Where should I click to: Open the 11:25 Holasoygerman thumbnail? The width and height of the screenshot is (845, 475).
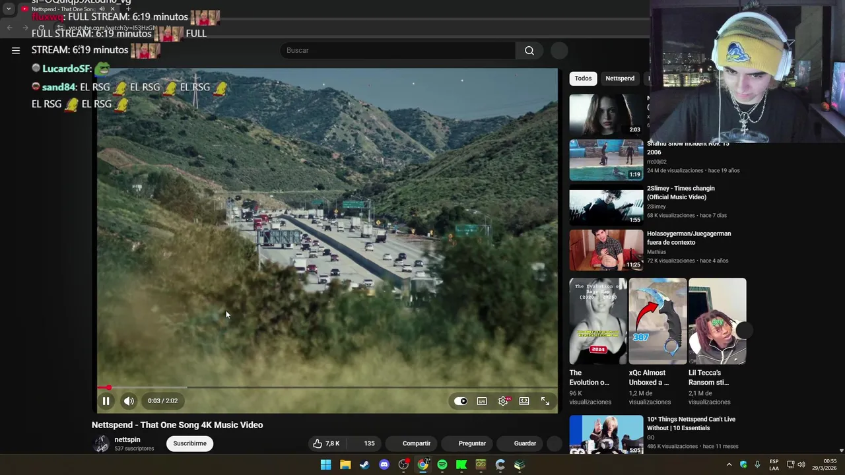click(606, 250)
